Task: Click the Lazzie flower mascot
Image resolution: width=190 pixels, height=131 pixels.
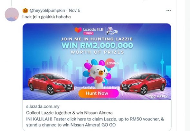Action: pyautogui.click(x=97, y=74)
